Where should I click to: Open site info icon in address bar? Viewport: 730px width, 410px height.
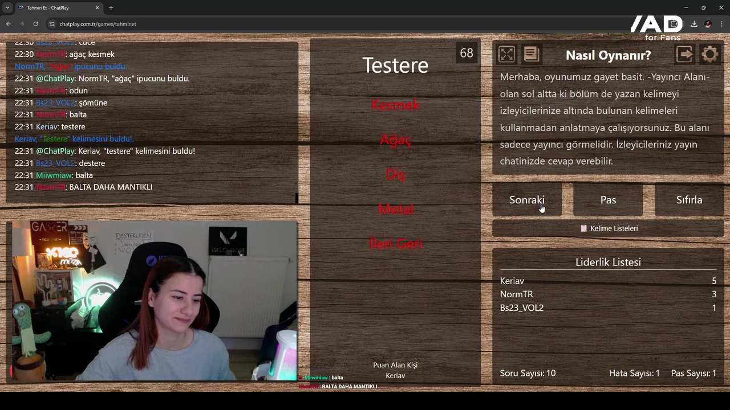click(x=52, y=24)
